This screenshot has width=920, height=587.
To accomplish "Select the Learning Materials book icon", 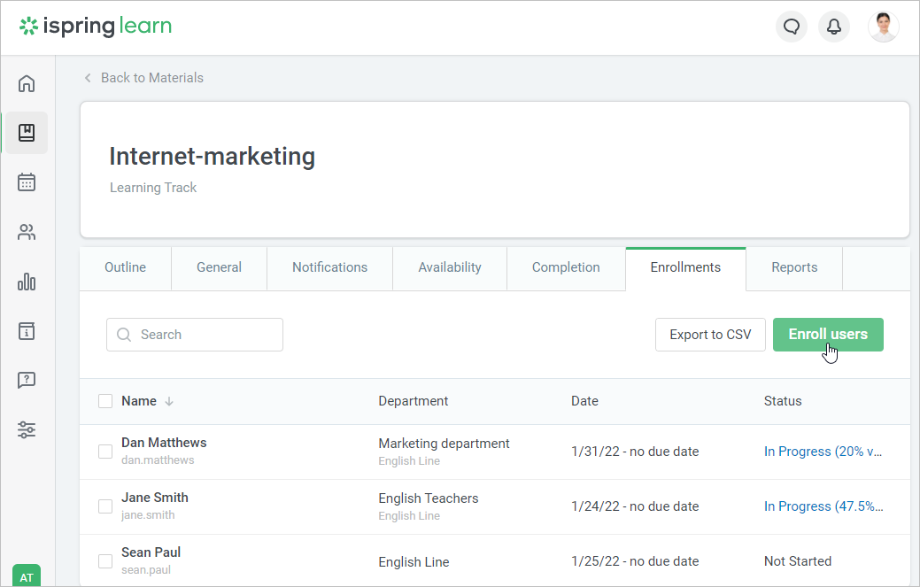I will coord(26,132).
